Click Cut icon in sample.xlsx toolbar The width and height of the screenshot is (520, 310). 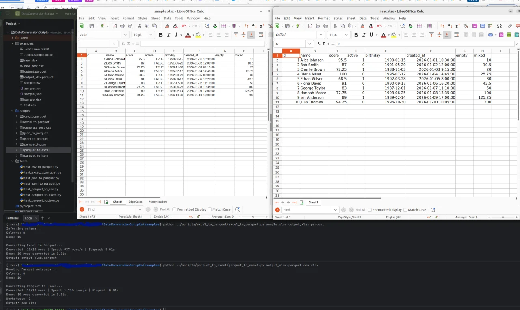coord(139,26)
